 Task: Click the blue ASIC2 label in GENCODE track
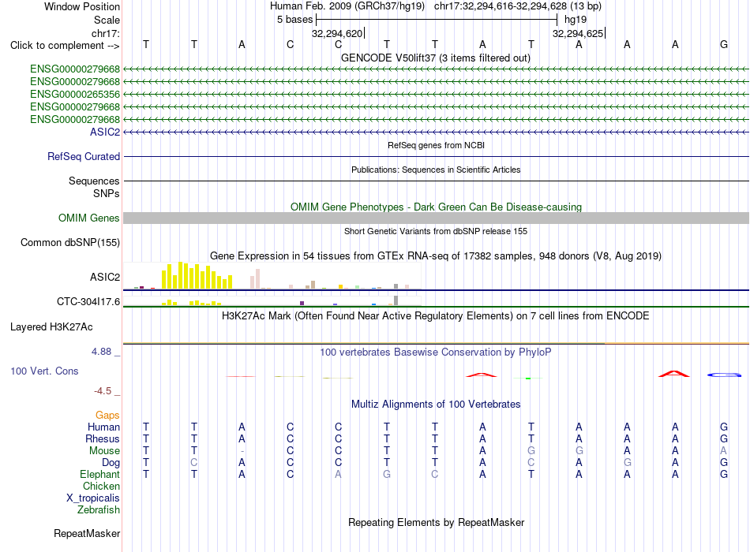click(105, 132)
